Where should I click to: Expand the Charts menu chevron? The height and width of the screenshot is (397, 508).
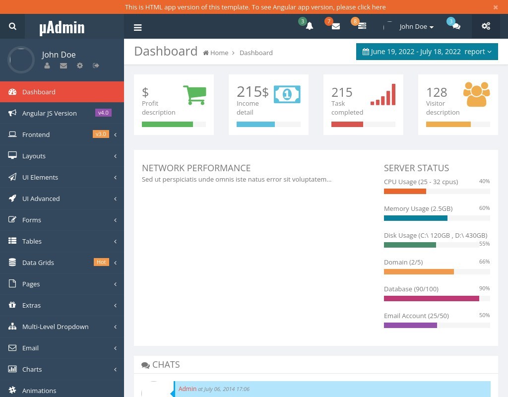pyautogui.click(x=115, y=369)
